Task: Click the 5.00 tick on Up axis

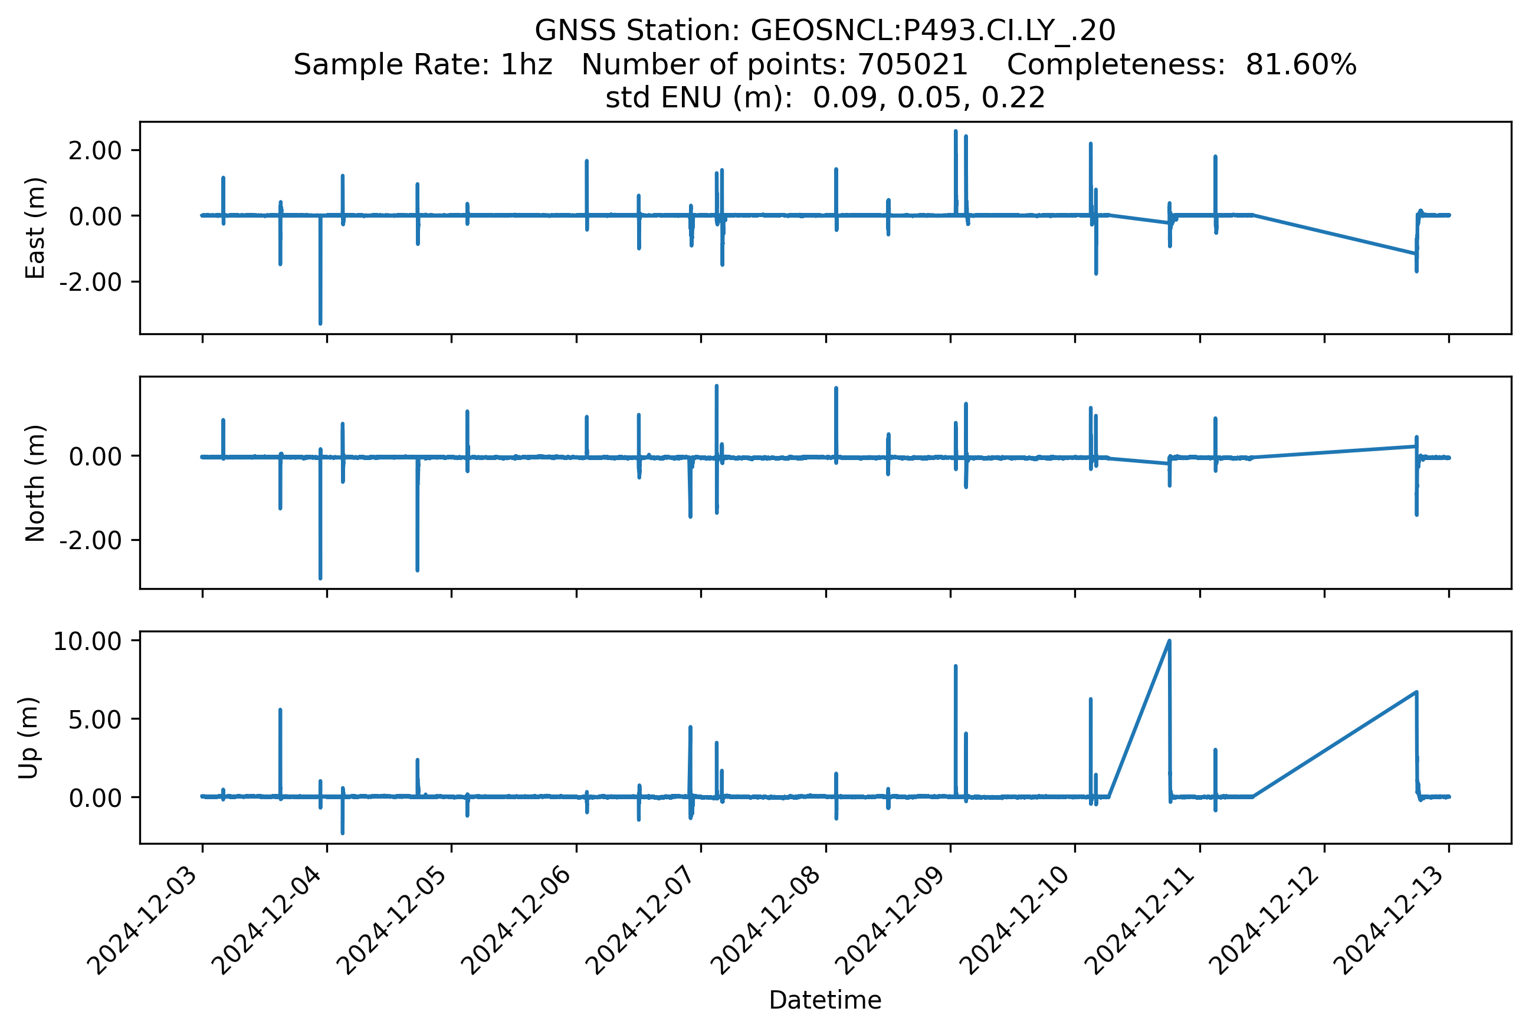Action: click(95, 720)
